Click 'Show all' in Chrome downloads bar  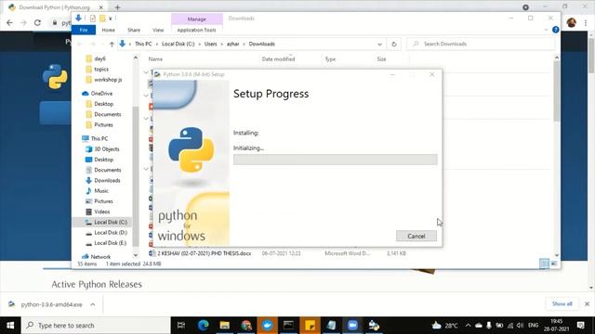coord(562,304)
